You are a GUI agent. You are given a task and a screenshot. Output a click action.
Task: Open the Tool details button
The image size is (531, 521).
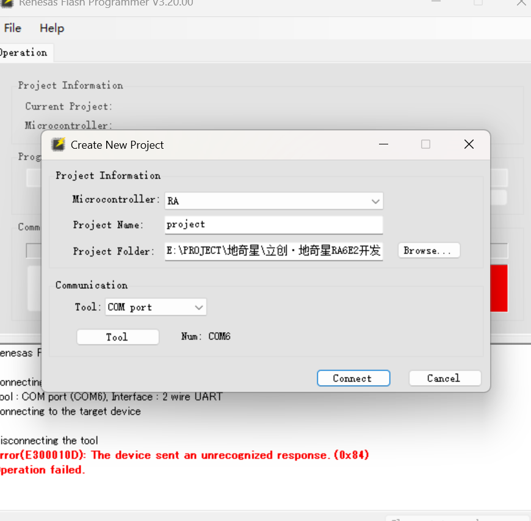tap(118, 337)
